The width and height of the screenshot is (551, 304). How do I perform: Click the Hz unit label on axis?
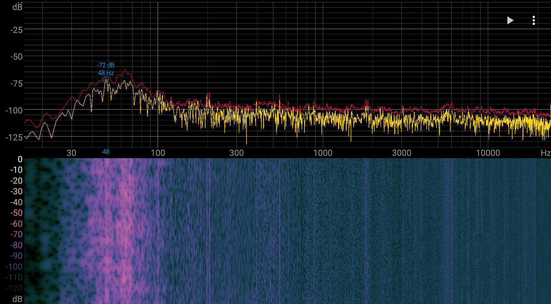pos(546,153)
